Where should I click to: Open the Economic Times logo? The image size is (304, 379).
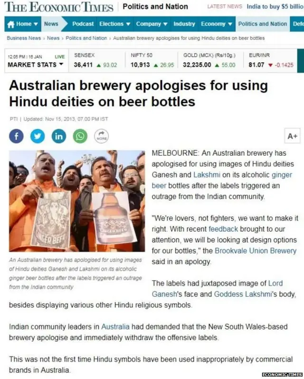pyautogui.click(x=59, y=7)
